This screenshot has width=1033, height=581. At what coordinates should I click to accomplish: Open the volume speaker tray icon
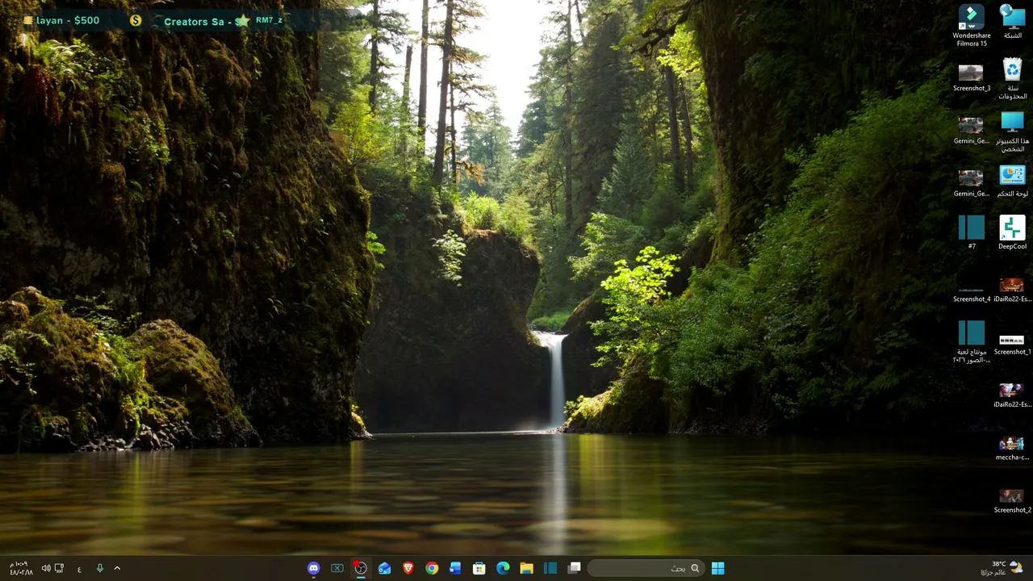46,568
